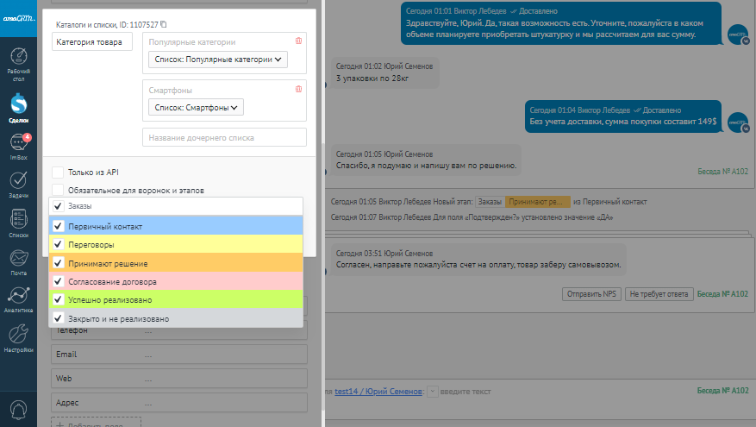Expand the Список: Популярные категории dropdown
The height and width of the screenshot is (427, 756).
coord(216,60)
